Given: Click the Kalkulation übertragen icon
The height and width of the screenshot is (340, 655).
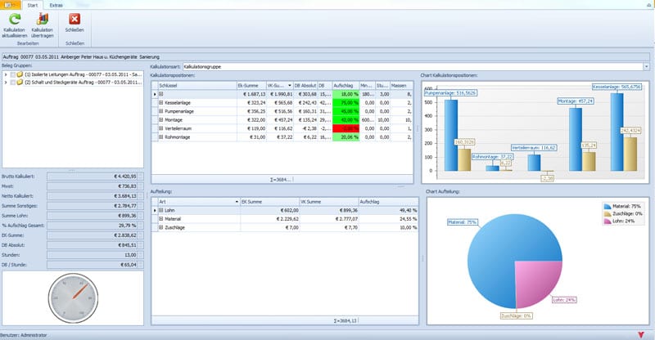Looking at the screenshot, I should [42, 19].
